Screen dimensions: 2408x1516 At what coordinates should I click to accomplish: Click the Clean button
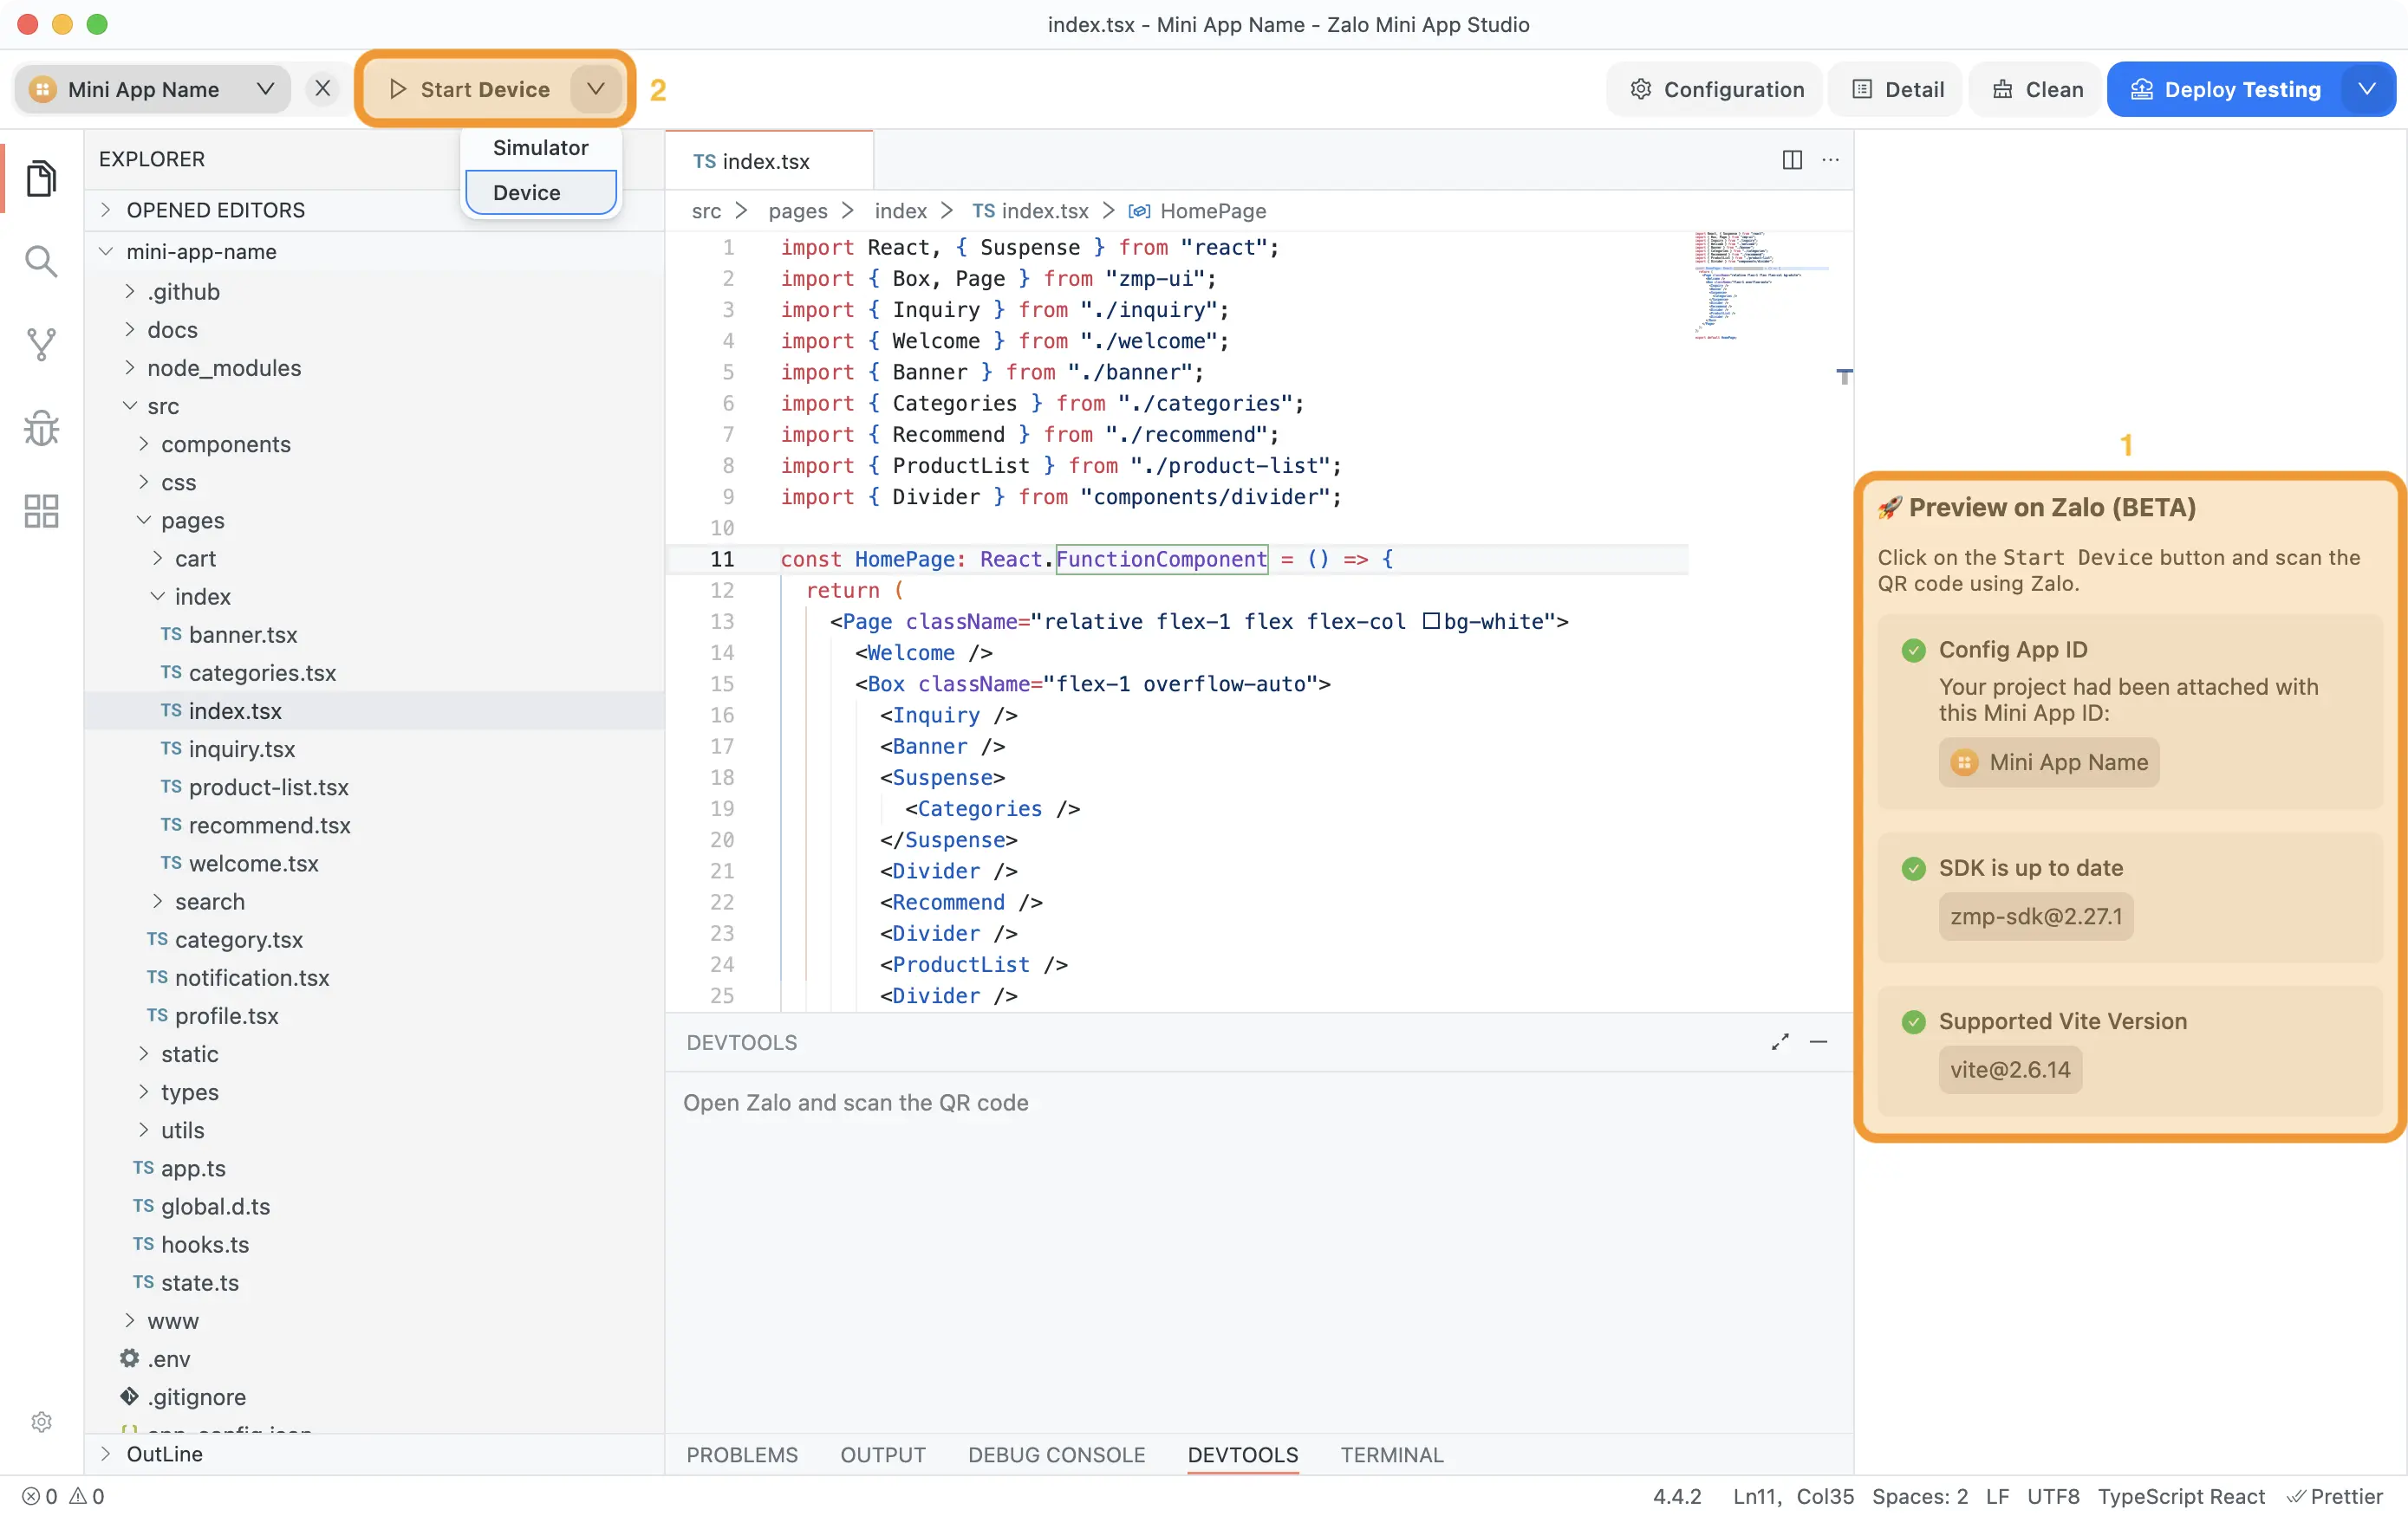tap(2037, 89)
